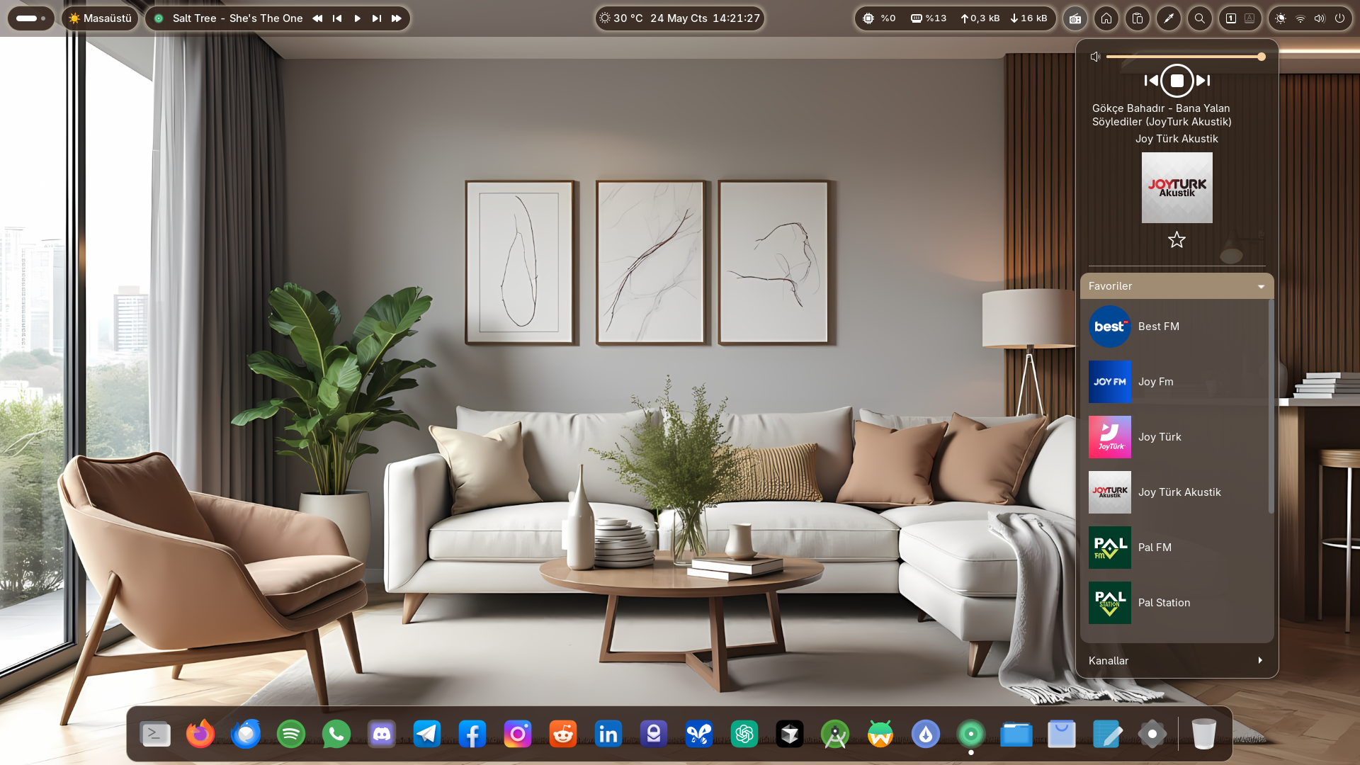
Task: Open the clipboard manager icon in top bar
Action: click(1138, 18)
